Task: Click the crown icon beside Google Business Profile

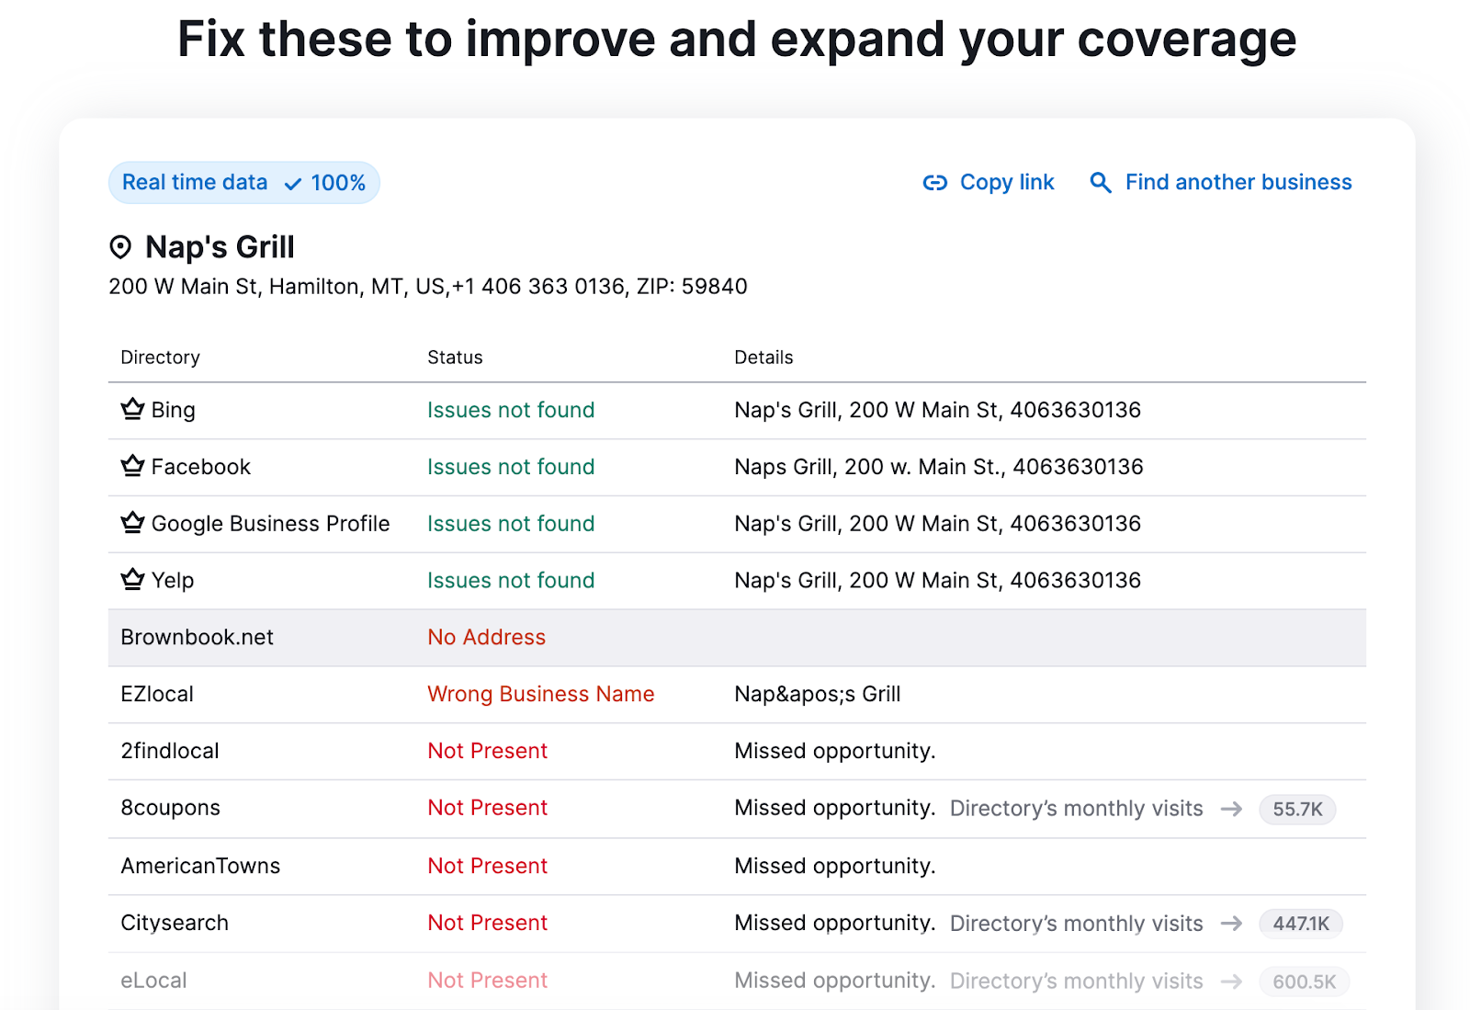Action: 131,522
